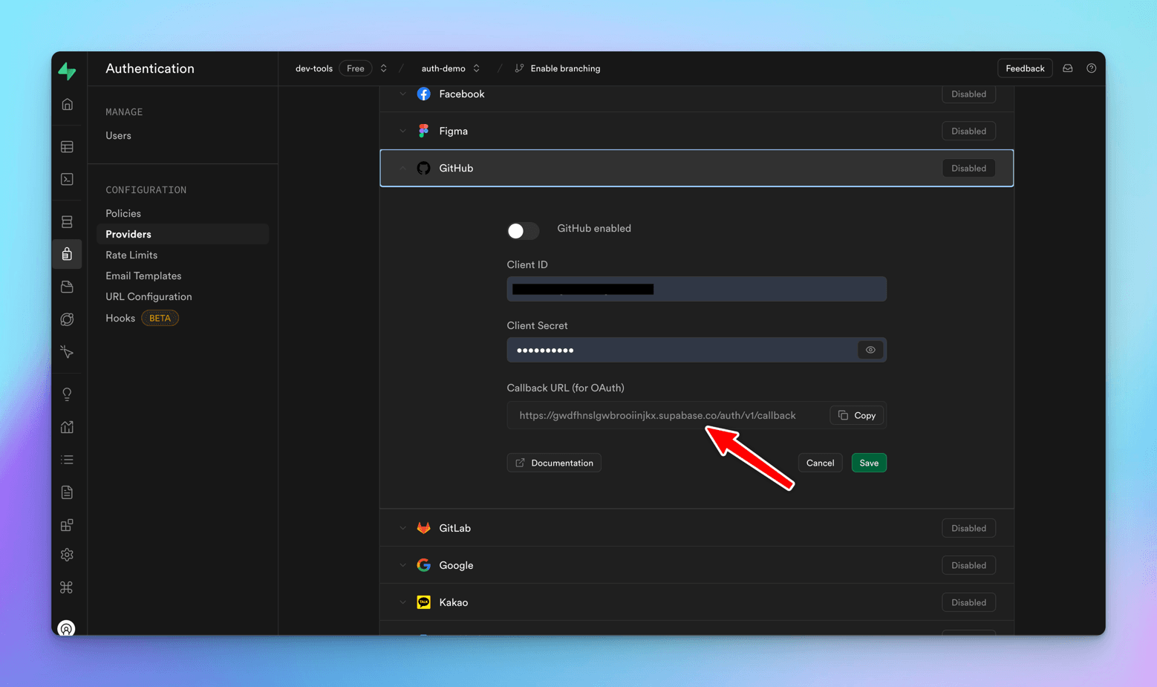The width and height of the screenshot is (1157, 687).
Task: Click the Figma provider logo icon
Action: pyautogui.click(x=423, y=131)
